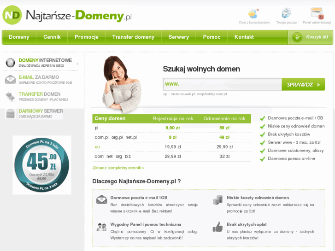
Task: Click thumbs-up icon beside Brak ukrytych opłat
Action: pyautogui.click(x=217, y=227)
